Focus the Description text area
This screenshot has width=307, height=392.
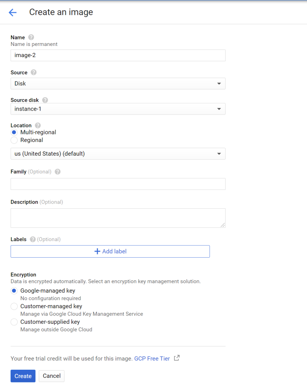[x=118, y=218]
